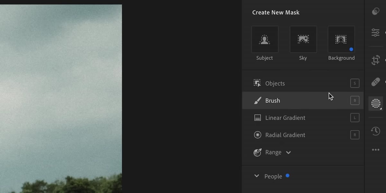Viewport: 386px width, 193px height.
Task: Select the Subject mask icon
Action: tap(265, 40)
